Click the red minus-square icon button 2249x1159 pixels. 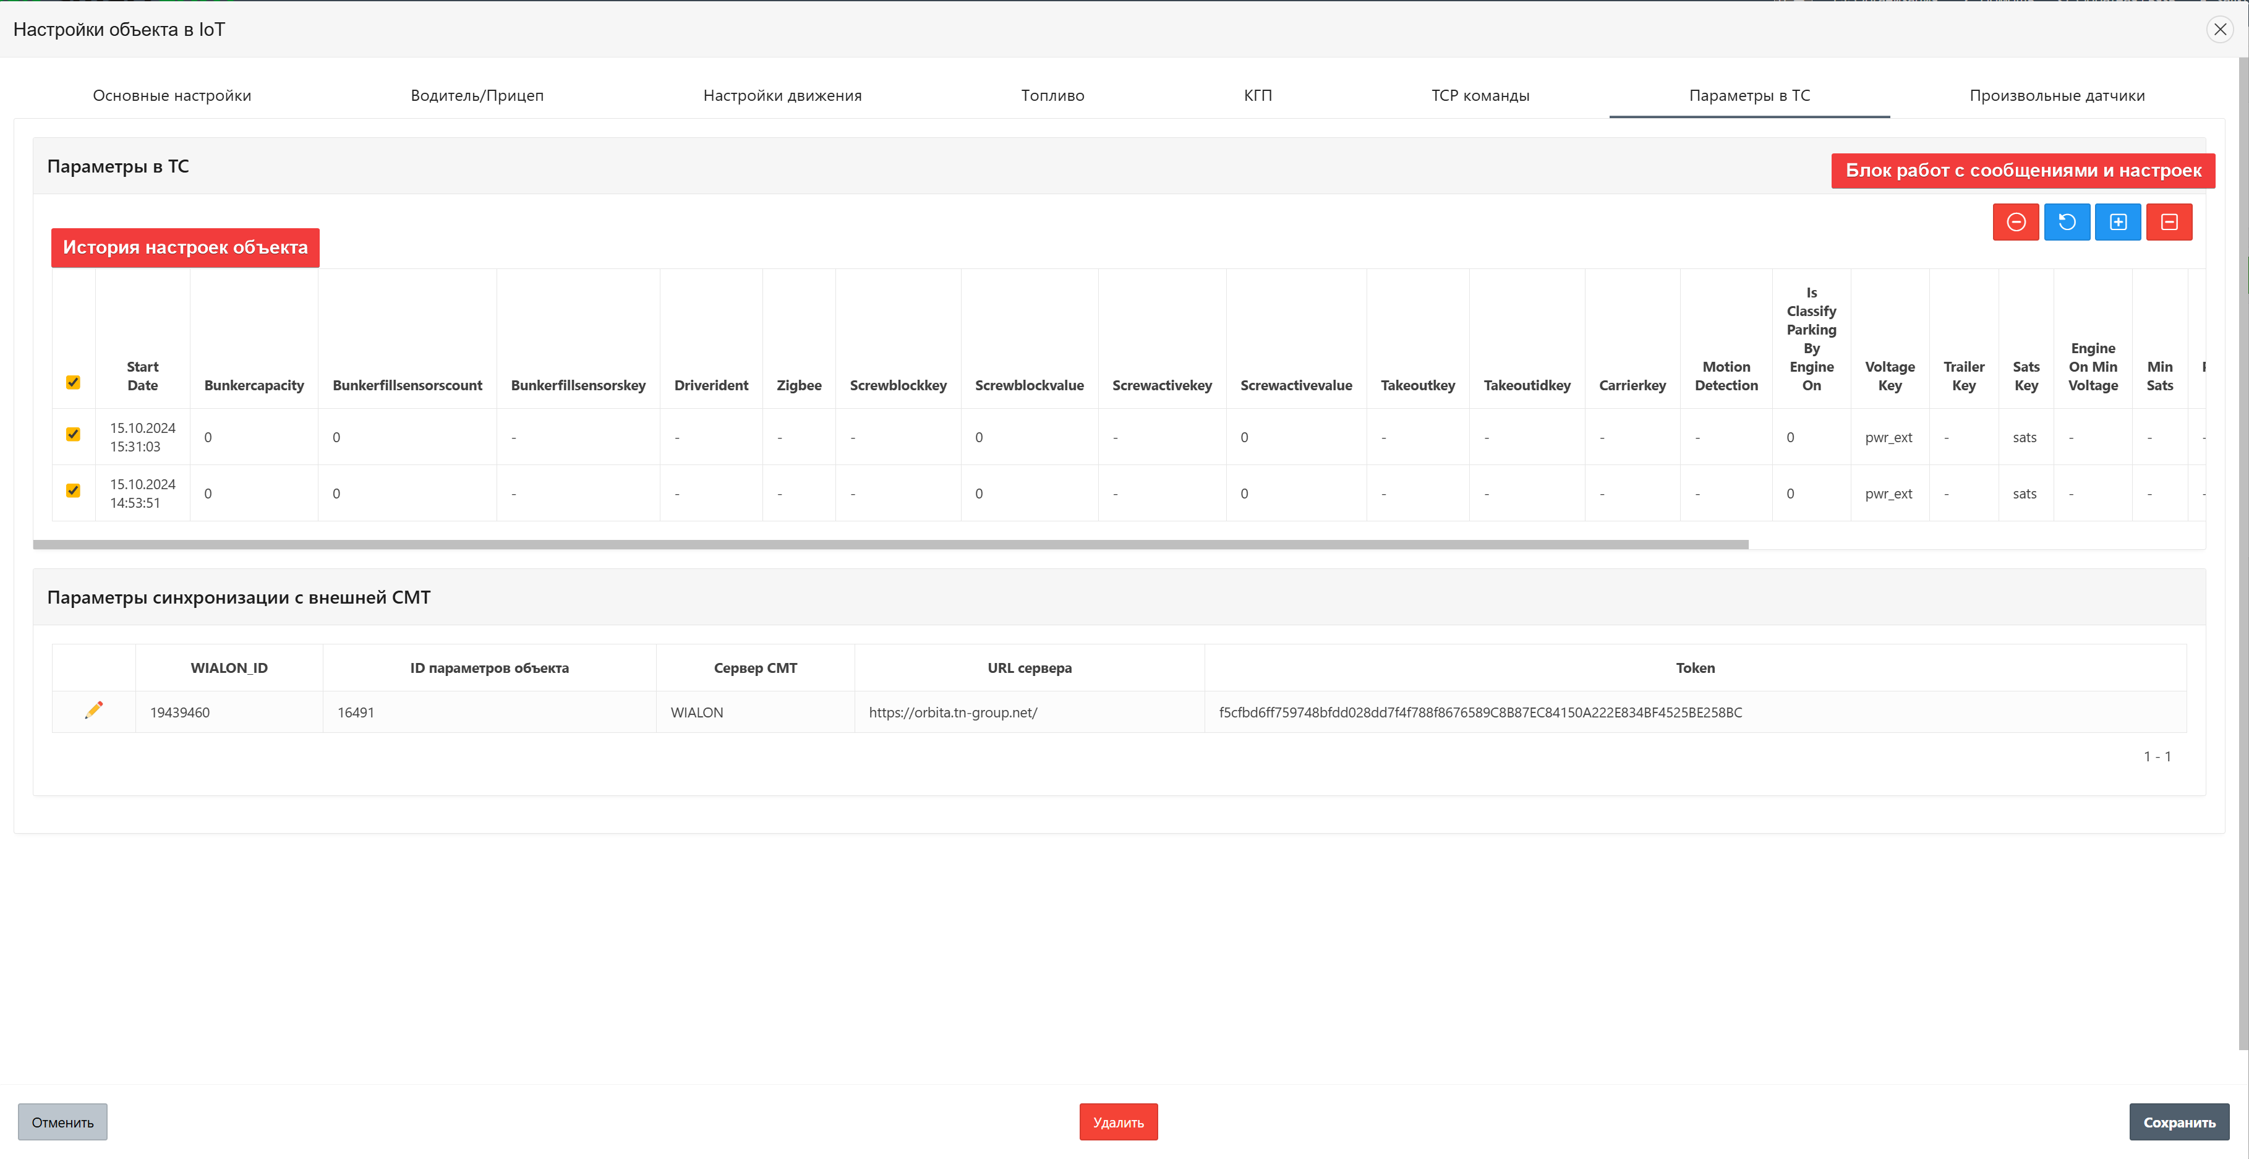coord(2169,222)
